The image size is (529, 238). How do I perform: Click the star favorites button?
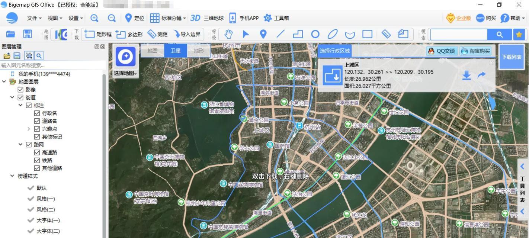519,35
